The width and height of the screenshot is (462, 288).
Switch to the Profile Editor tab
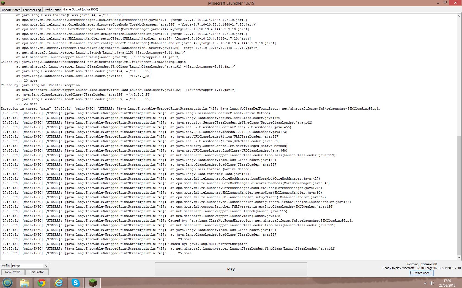point(52,10)
